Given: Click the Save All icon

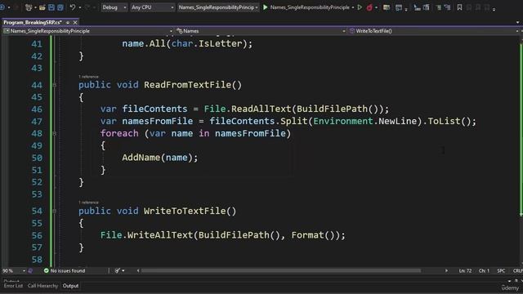Looking at the screenshot, I should pyautogui.click(x=60, y=7).
